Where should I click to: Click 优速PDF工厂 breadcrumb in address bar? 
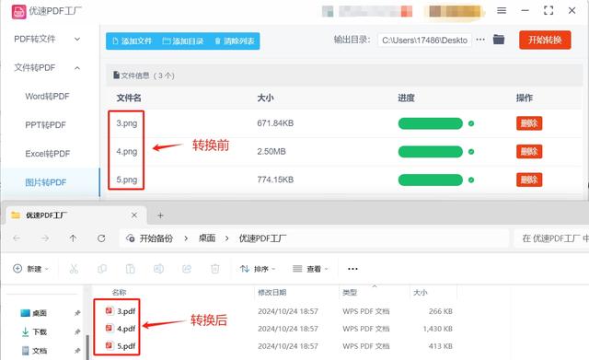pyautogui.click(x=262, y=238)
